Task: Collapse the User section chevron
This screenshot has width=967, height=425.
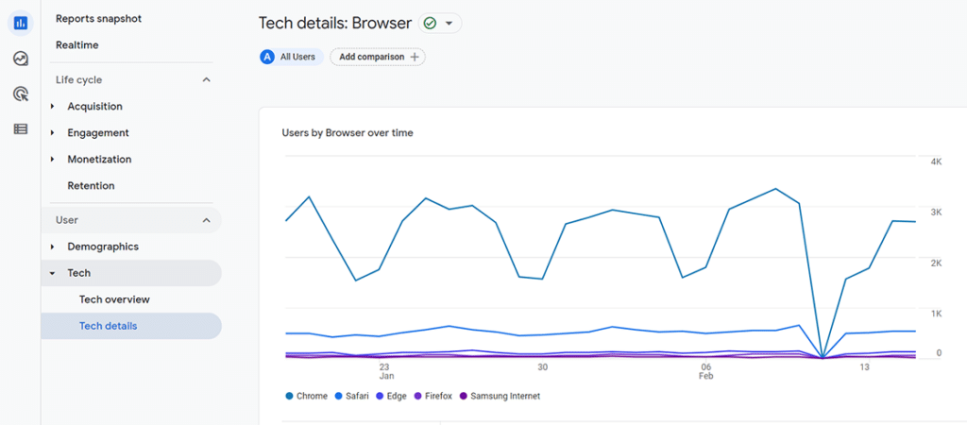Action: [x=207, y=220]
